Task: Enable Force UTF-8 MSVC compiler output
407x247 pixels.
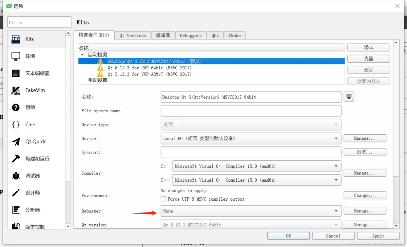Action: 163,199
